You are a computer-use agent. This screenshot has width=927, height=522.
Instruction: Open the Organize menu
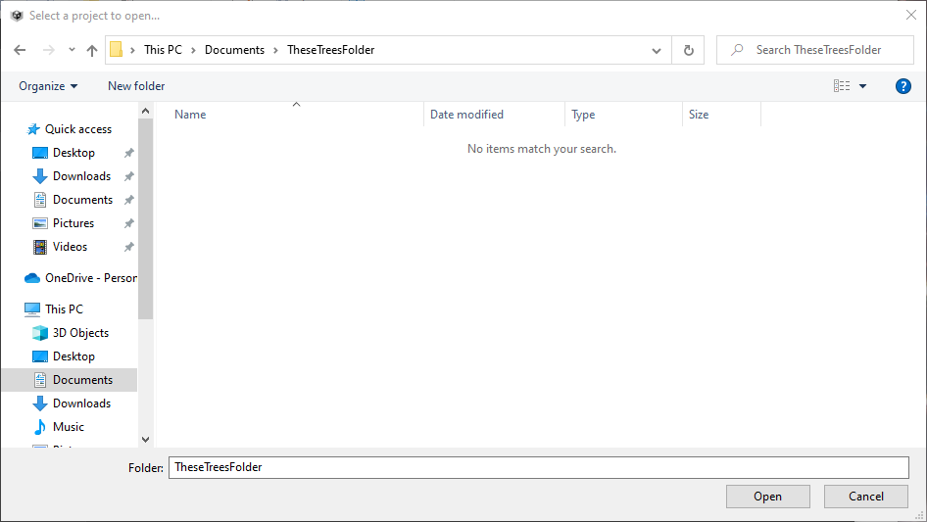[48, 86]
